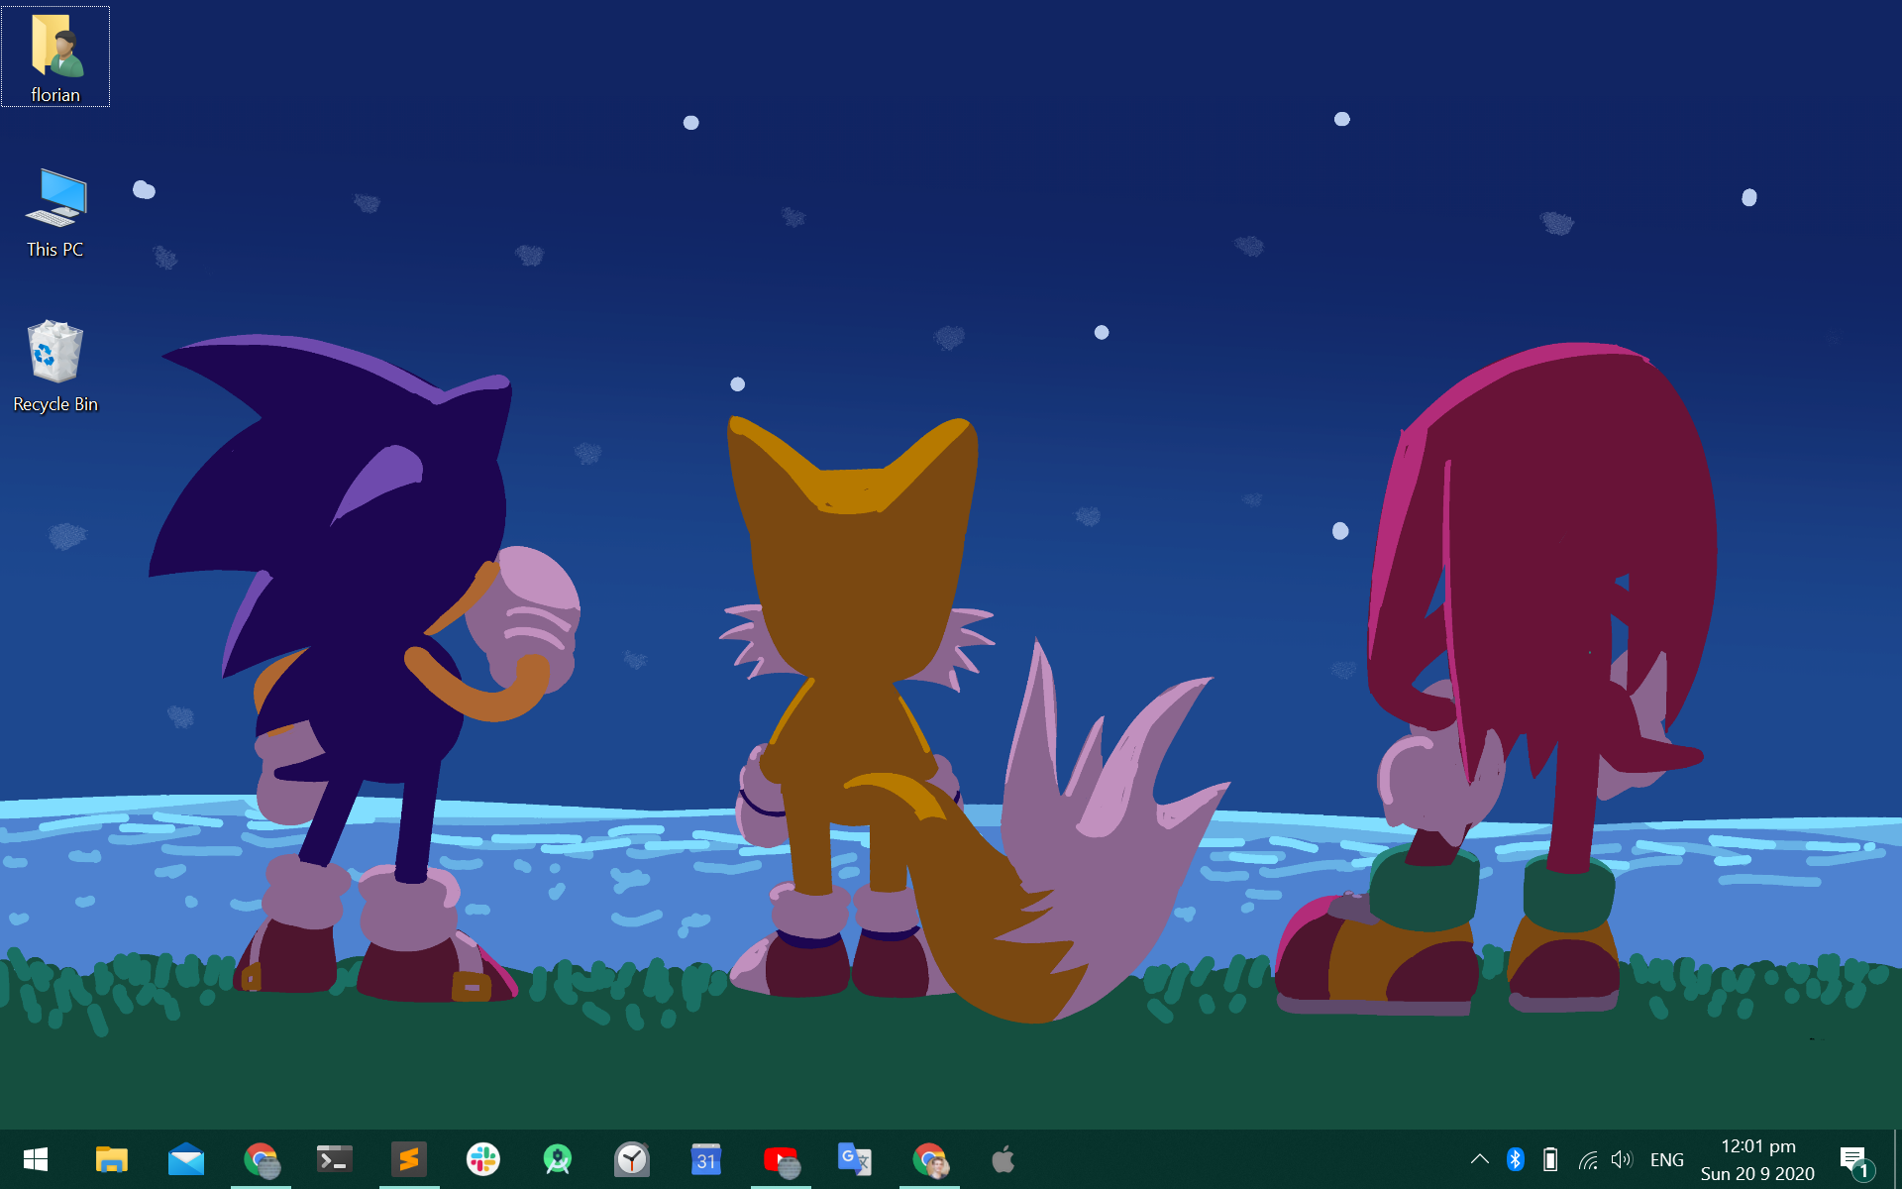The height and width of the screenshot is (1189, 1902).
Task: Open the clock and date flyout
Action: [1757, 1159]
